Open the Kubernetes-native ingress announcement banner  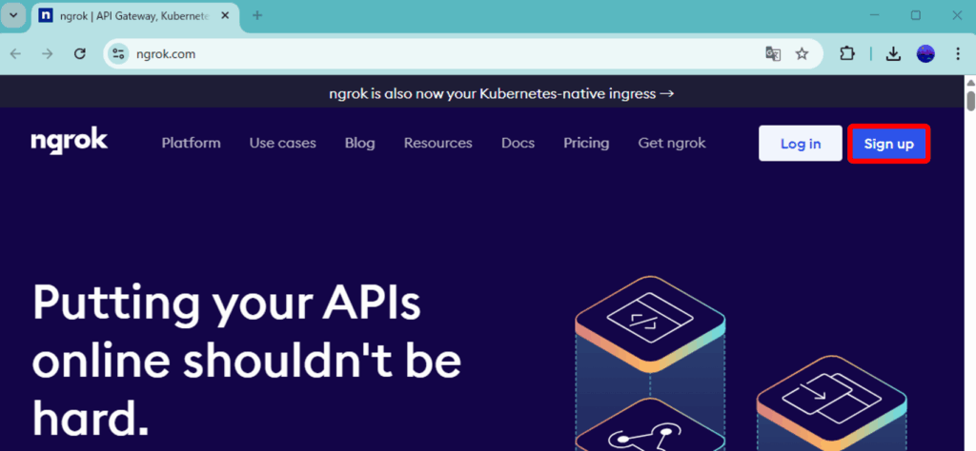pyautogui.click(x=501, y=94)
